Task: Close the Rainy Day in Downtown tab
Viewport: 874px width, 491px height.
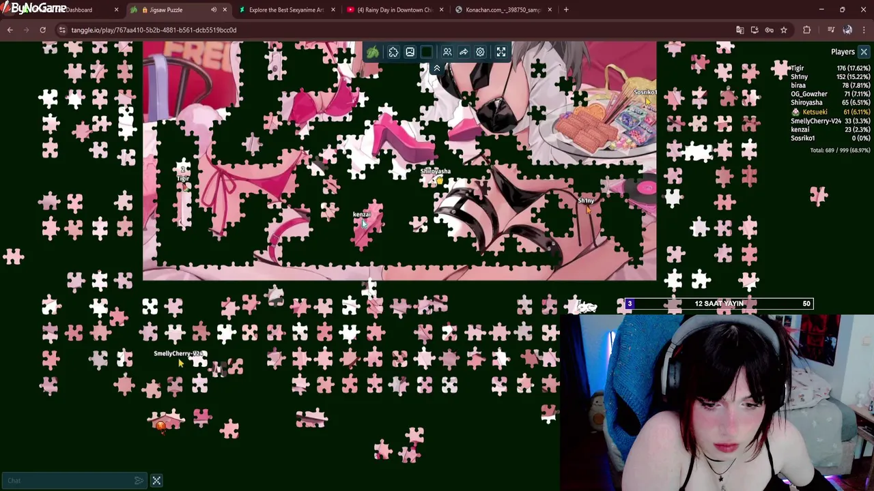Action: tap(441, 10)
